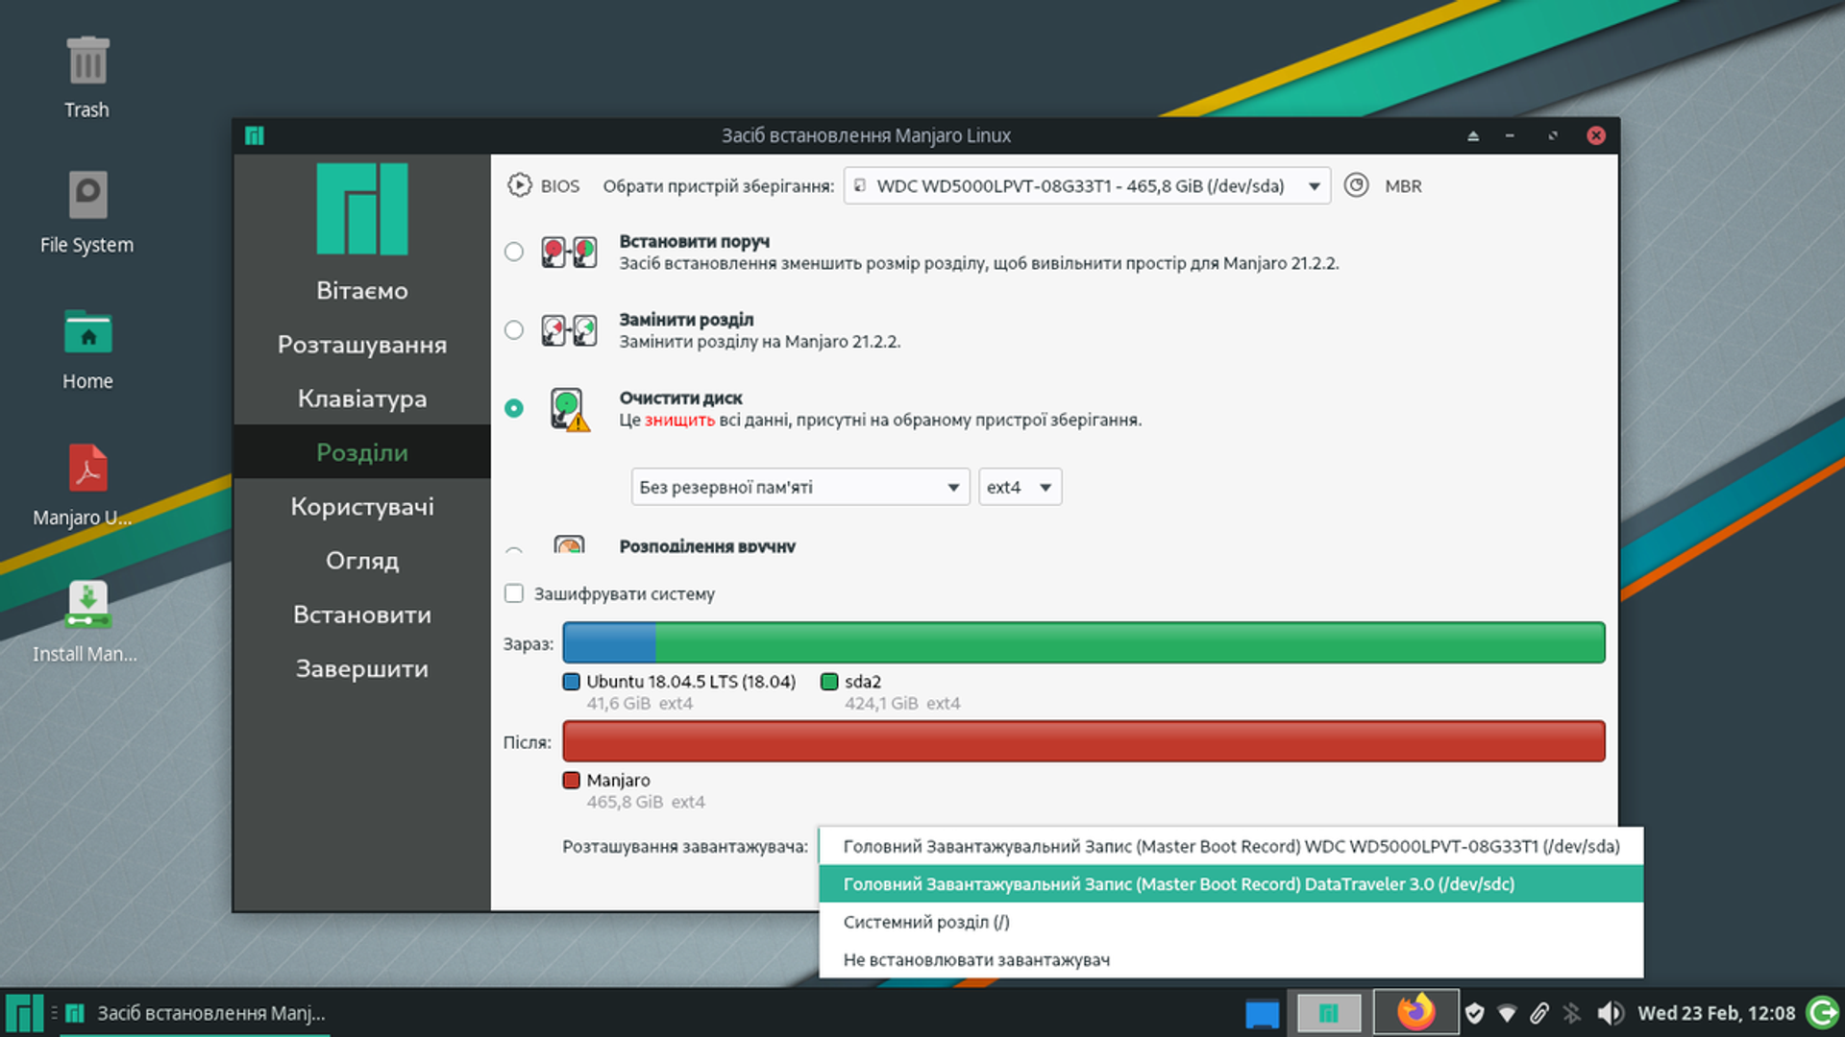The image size is (1845, 1037).
Task: Click the manual partitioning disk icon
Action: 569,544
